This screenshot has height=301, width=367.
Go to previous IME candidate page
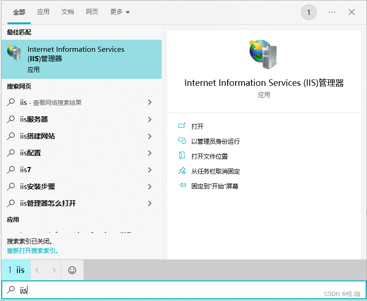pyautogui.click(x=37, y=270)
